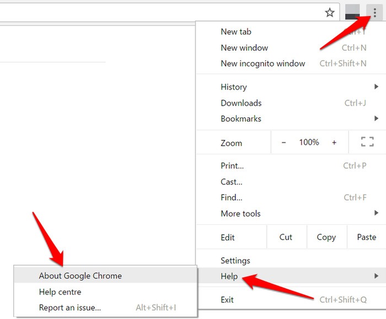Viewport: 386px width, 319px height.
Task: Open Help centre from submenu
Action: pos(105,291)
